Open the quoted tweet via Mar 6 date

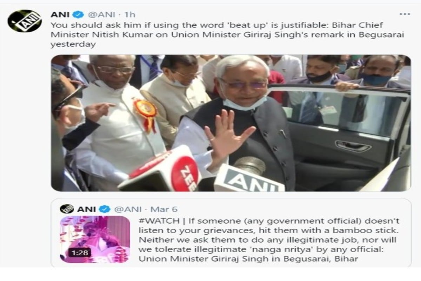coord(164,209)
